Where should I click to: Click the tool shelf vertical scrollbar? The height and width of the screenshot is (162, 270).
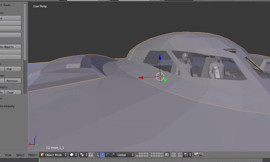point(25,32)
